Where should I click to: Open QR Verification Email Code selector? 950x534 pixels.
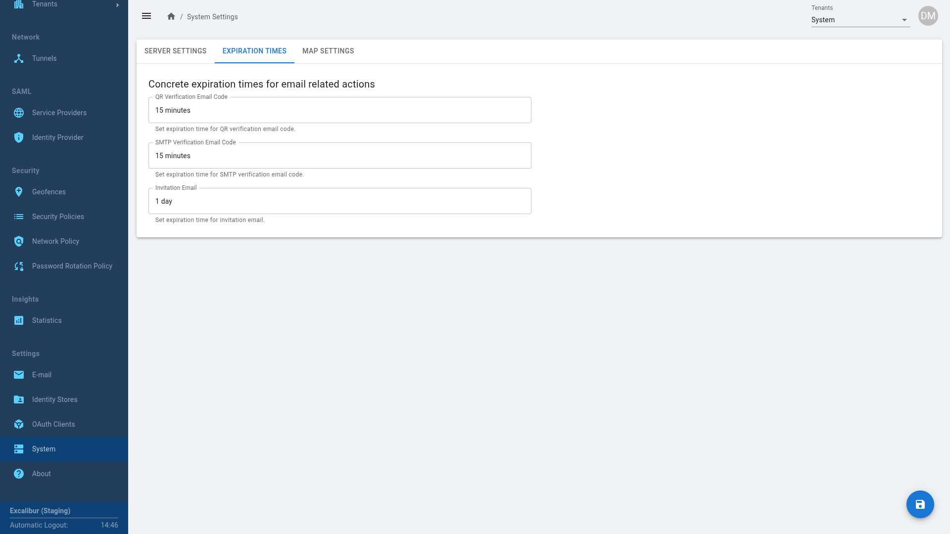(x=339, y=110)
